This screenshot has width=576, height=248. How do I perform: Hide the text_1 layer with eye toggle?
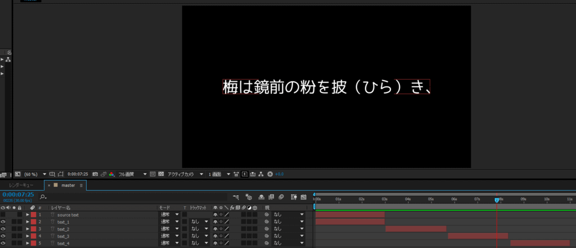click(3, 222)
